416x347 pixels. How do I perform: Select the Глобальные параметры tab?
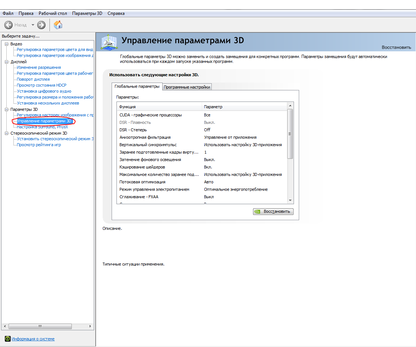point(137,86)
